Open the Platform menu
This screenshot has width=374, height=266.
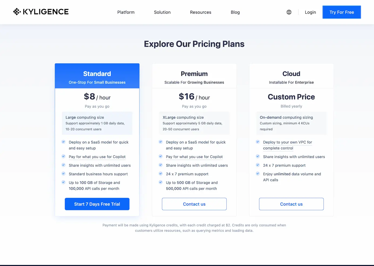[126, 12]
